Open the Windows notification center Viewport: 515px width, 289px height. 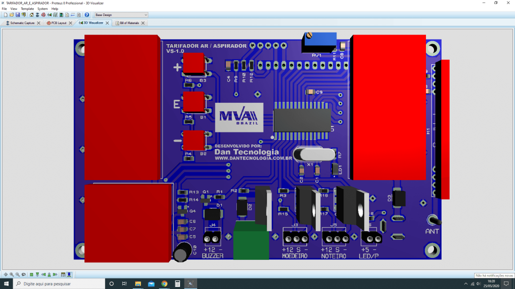click(x=506, y=284)
